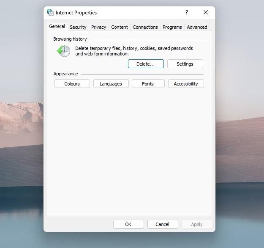Click the 'Browsing history' group label

70,39
